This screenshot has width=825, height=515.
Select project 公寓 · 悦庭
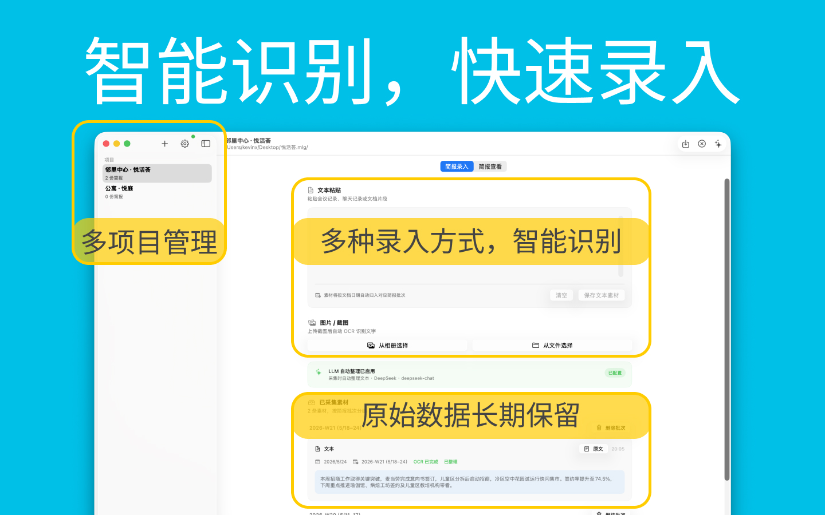click(157, 192)
